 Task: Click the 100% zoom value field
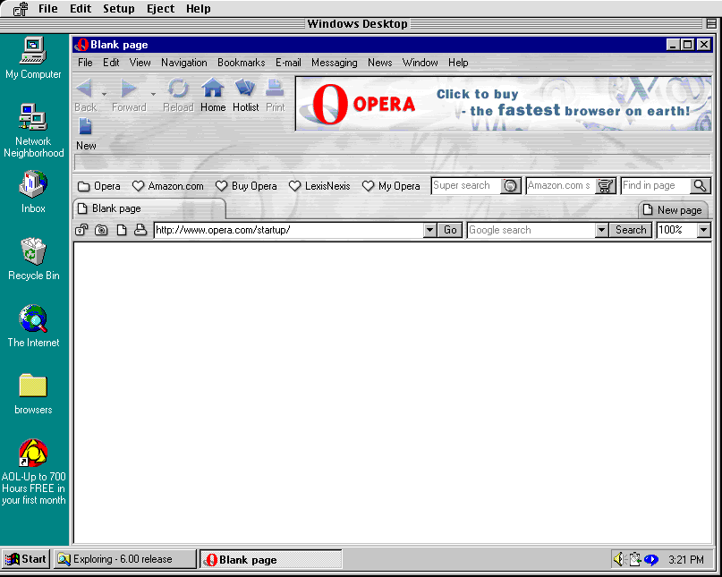(x=677, y=230)
